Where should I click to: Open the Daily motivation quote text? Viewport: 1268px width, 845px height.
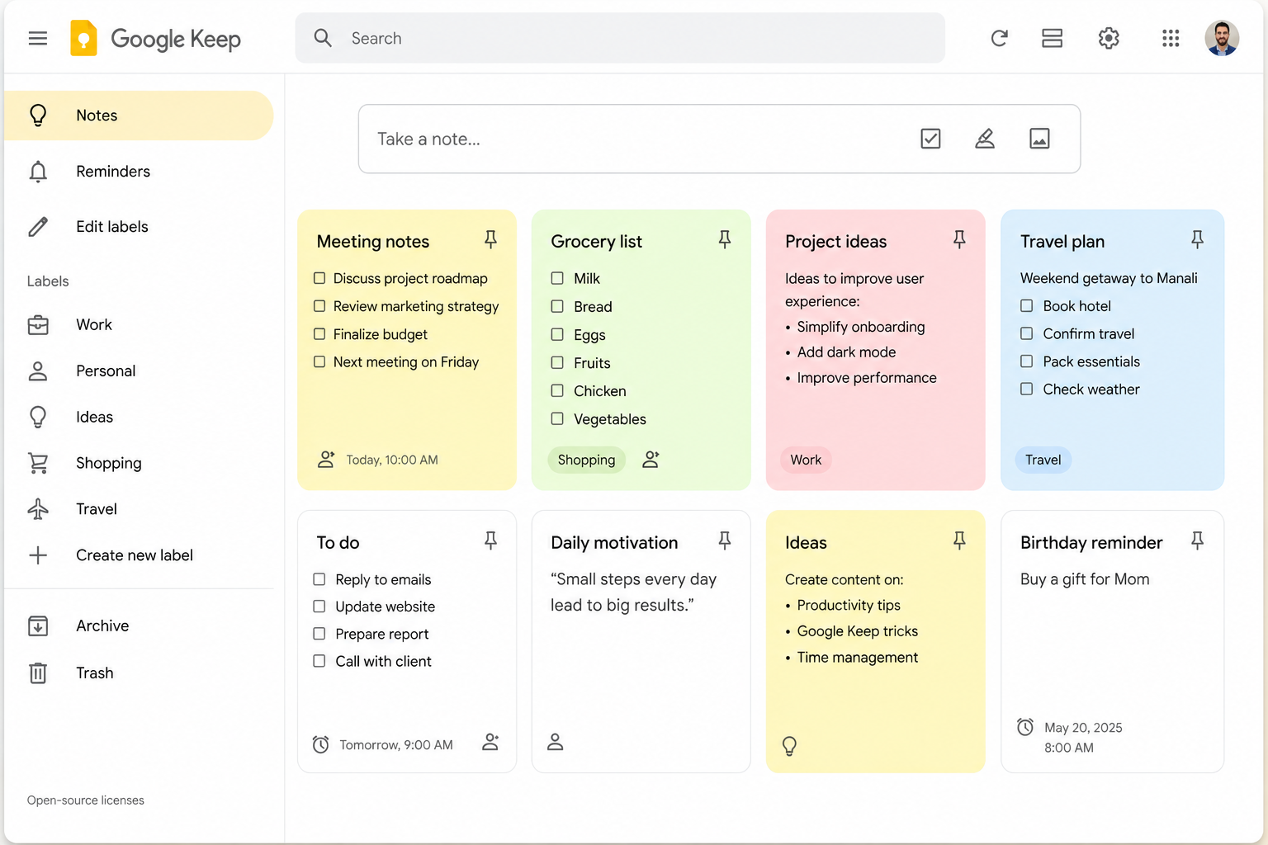point(633,592)
